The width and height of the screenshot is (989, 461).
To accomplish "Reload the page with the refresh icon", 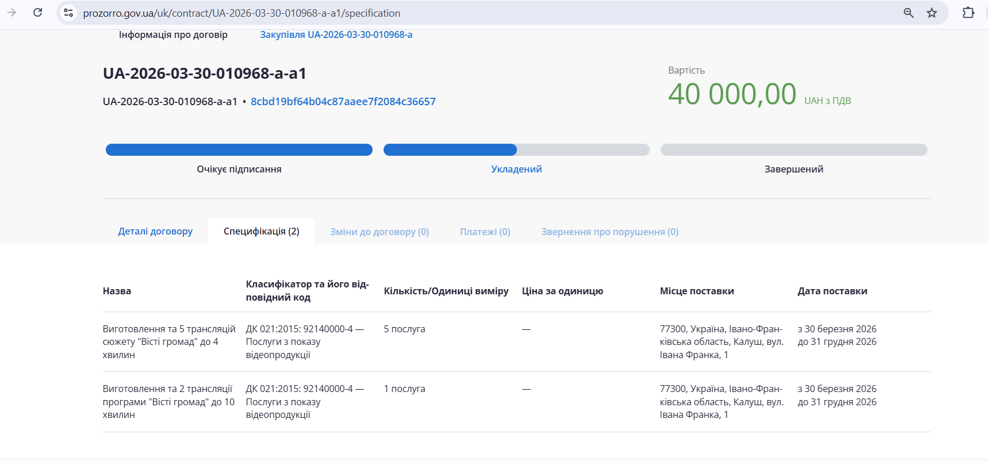I will [x=38, y=13].
